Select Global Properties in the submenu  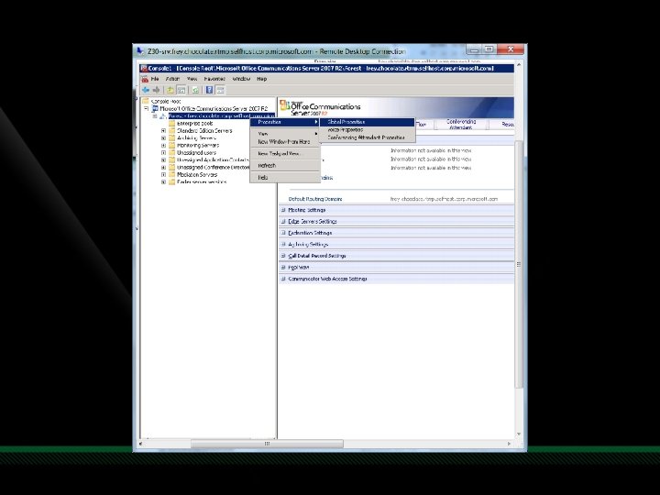(x=367, y=122)
